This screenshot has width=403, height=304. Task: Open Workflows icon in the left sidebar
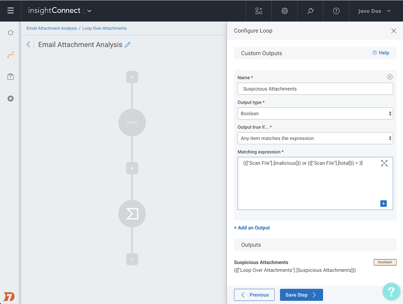[11, 55]
